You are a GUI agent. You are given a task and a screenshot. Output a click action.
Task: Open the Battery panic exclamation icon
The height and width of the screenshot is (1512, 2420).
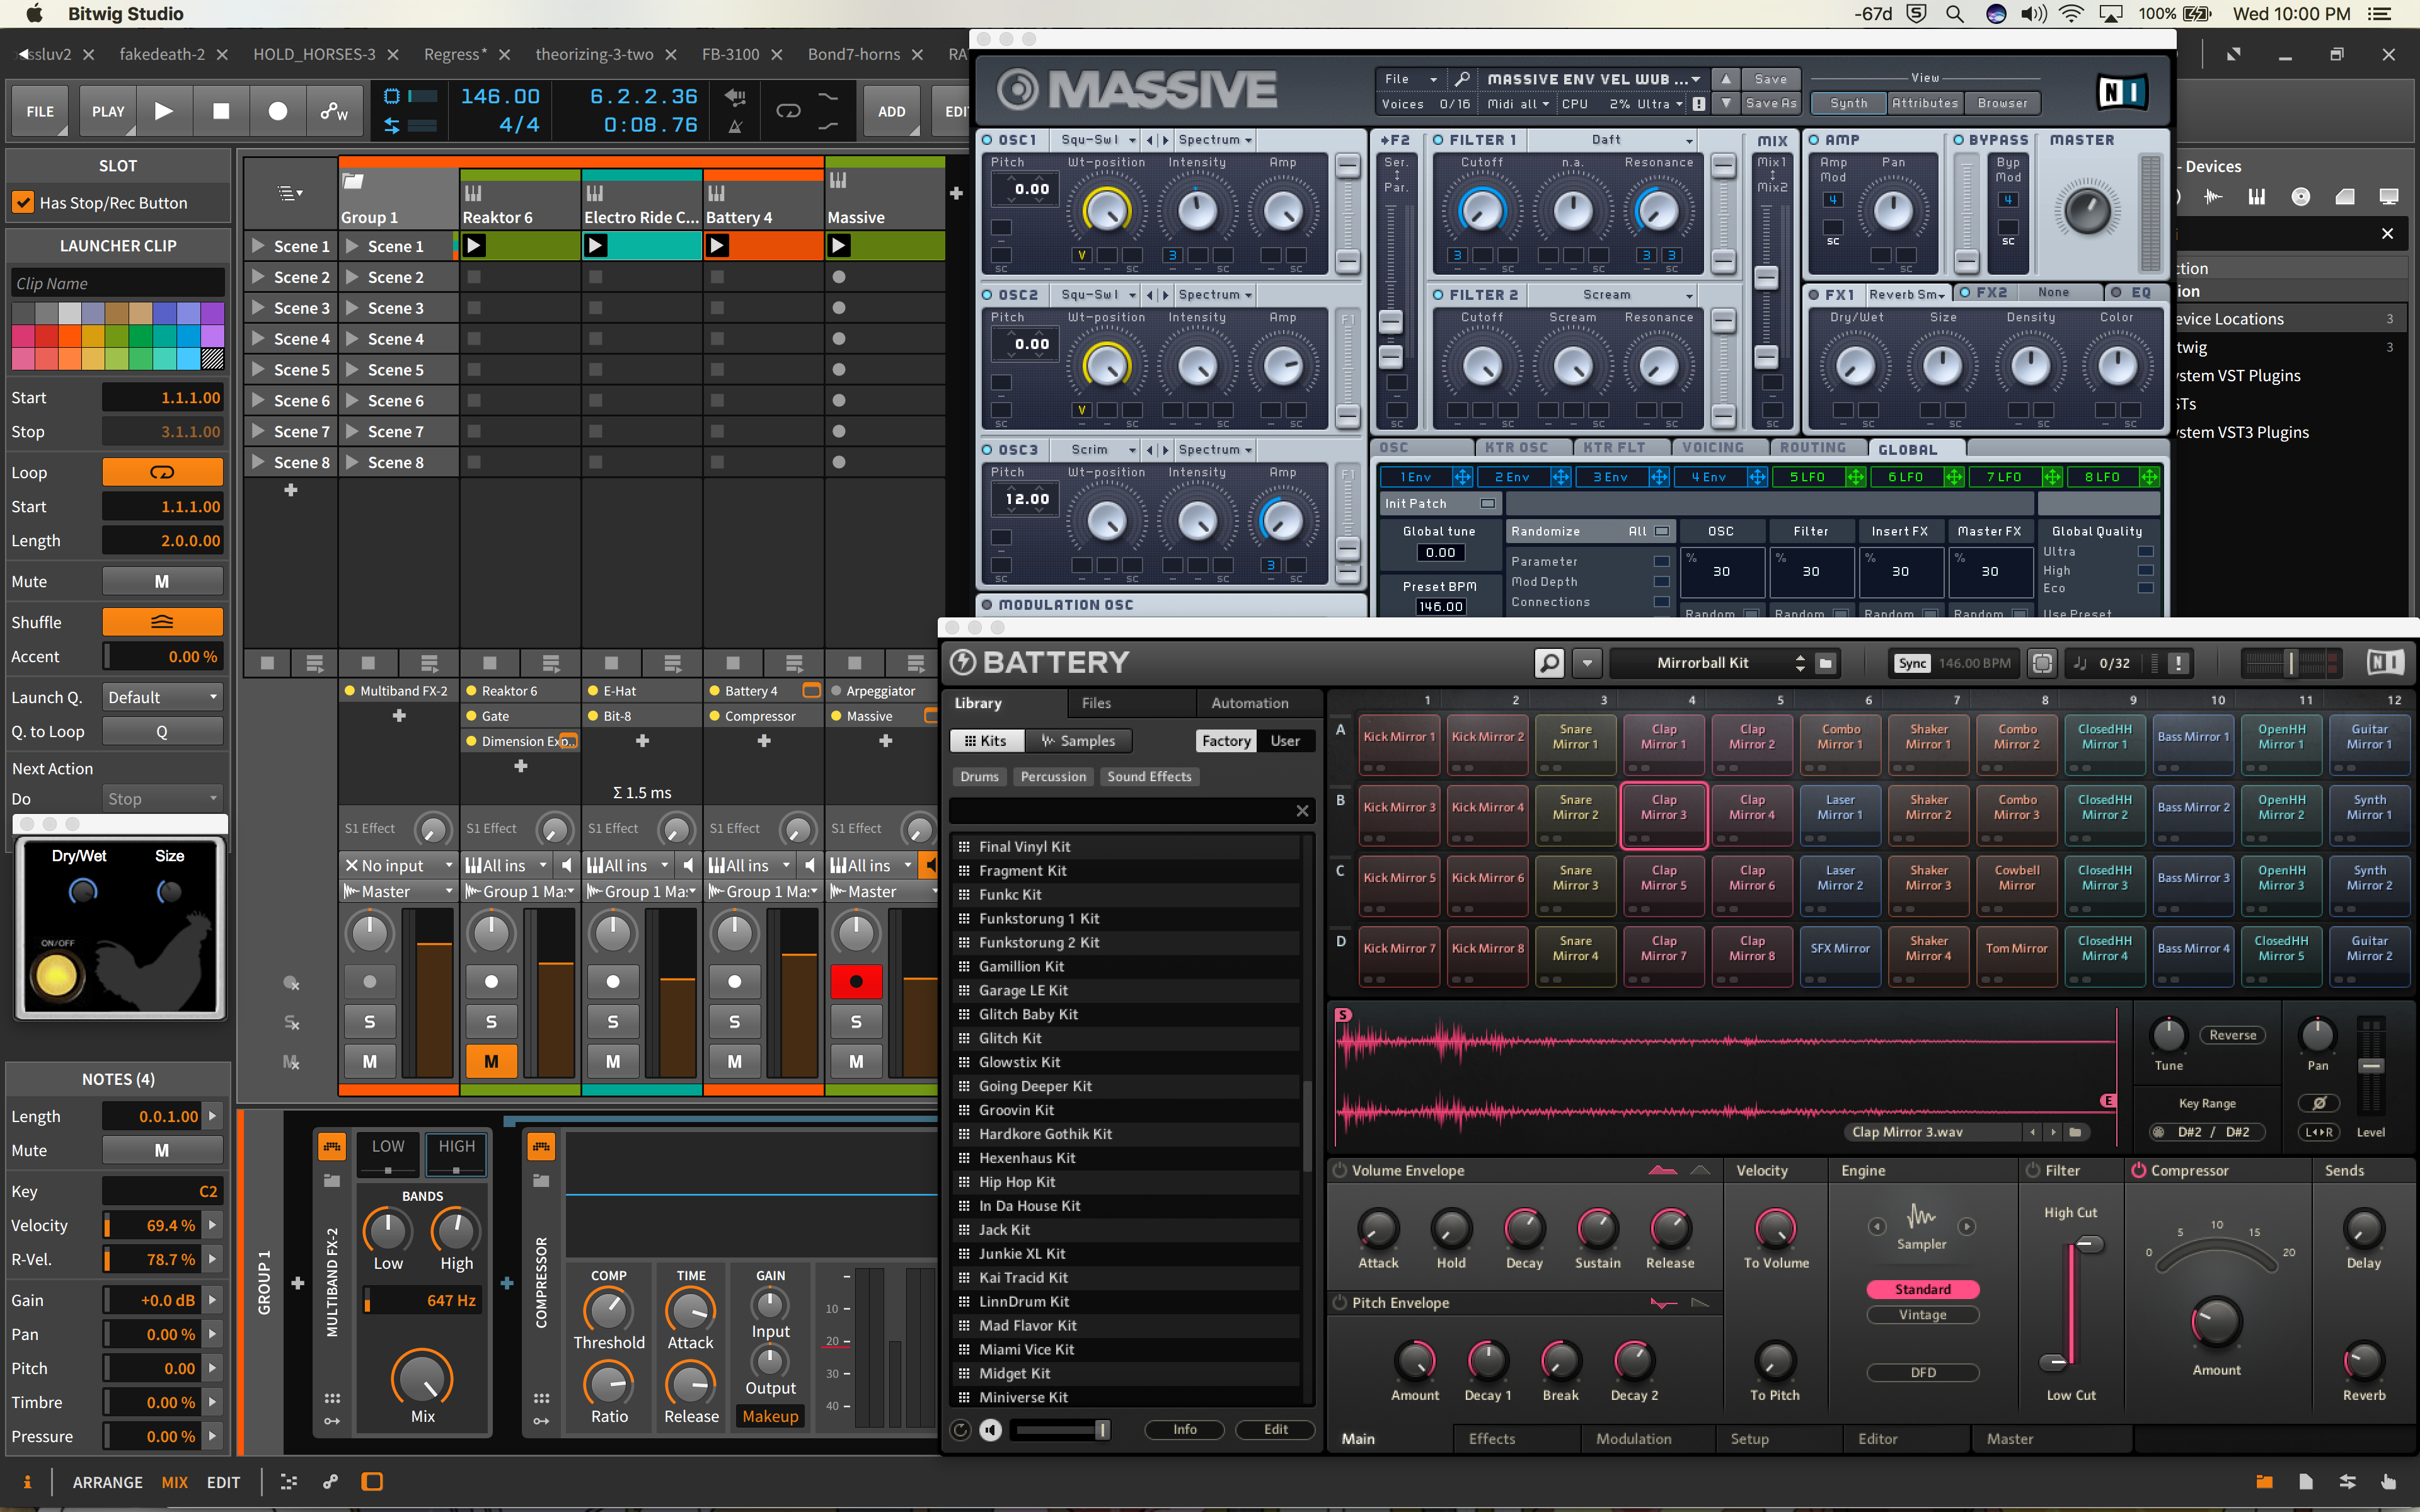[x=2178, y=663]
